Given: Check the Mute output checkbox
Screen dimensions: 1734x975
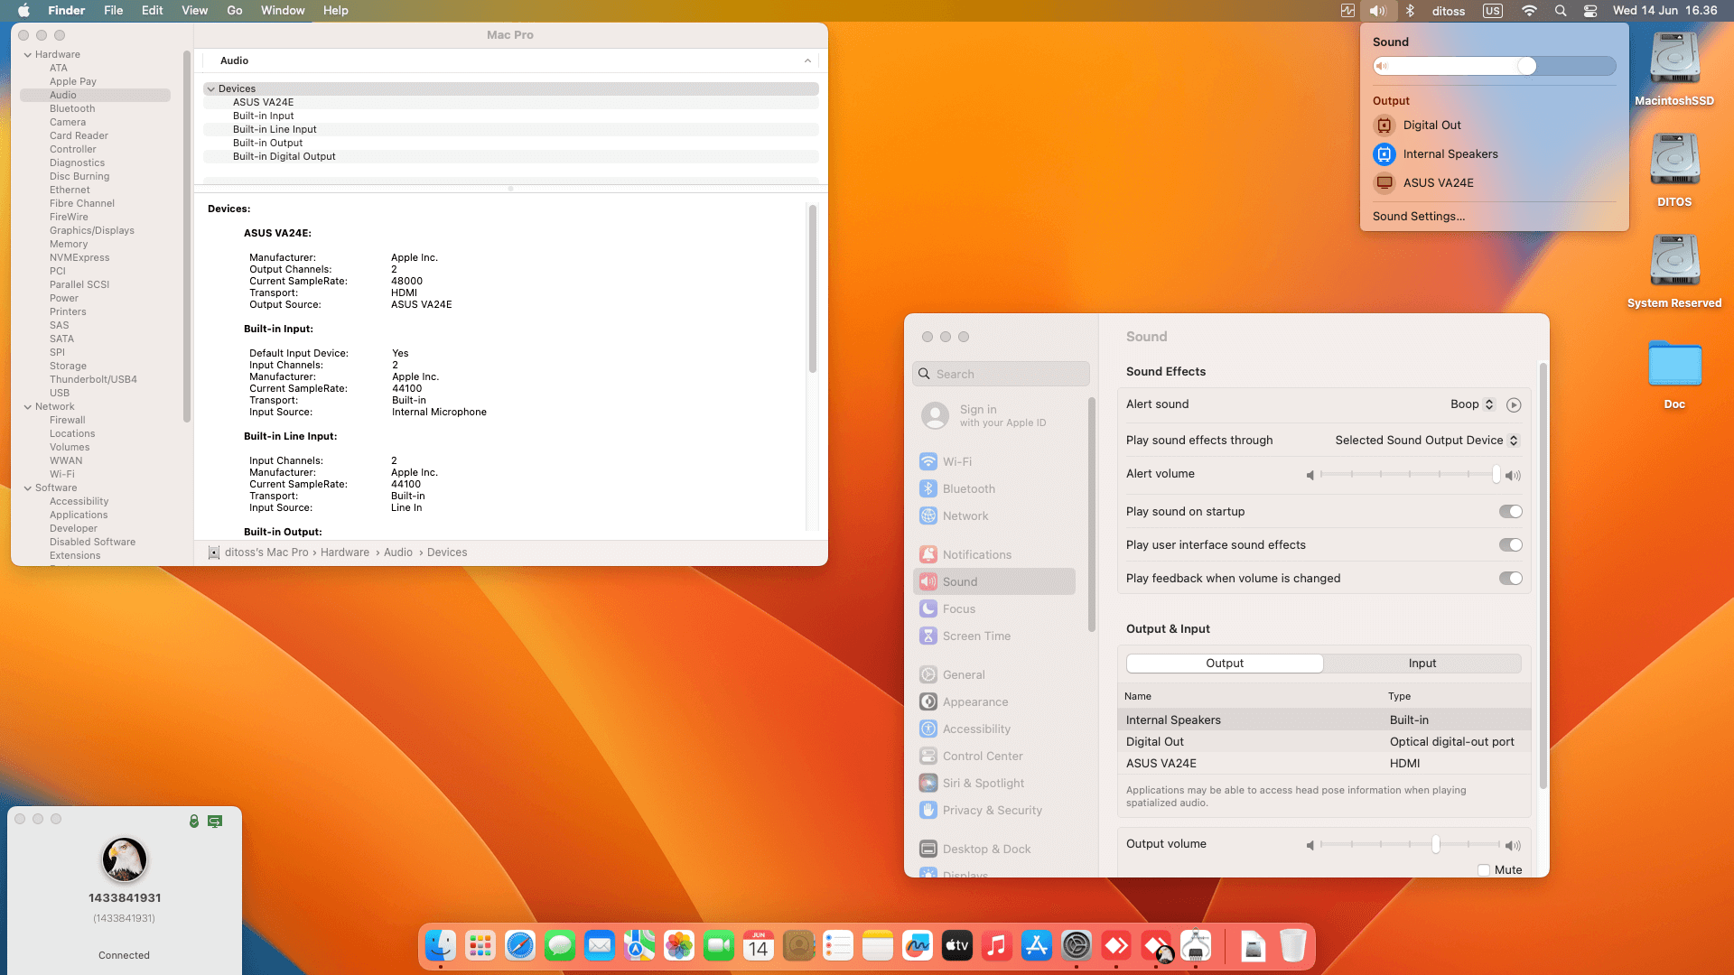Looking at the screenshot, I should point(1484,870).
